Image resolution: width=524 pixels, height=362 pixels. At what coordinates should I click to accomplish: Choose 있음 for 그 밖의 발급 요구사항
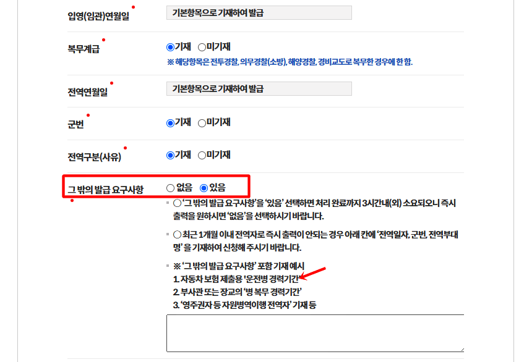coord(205,189)
